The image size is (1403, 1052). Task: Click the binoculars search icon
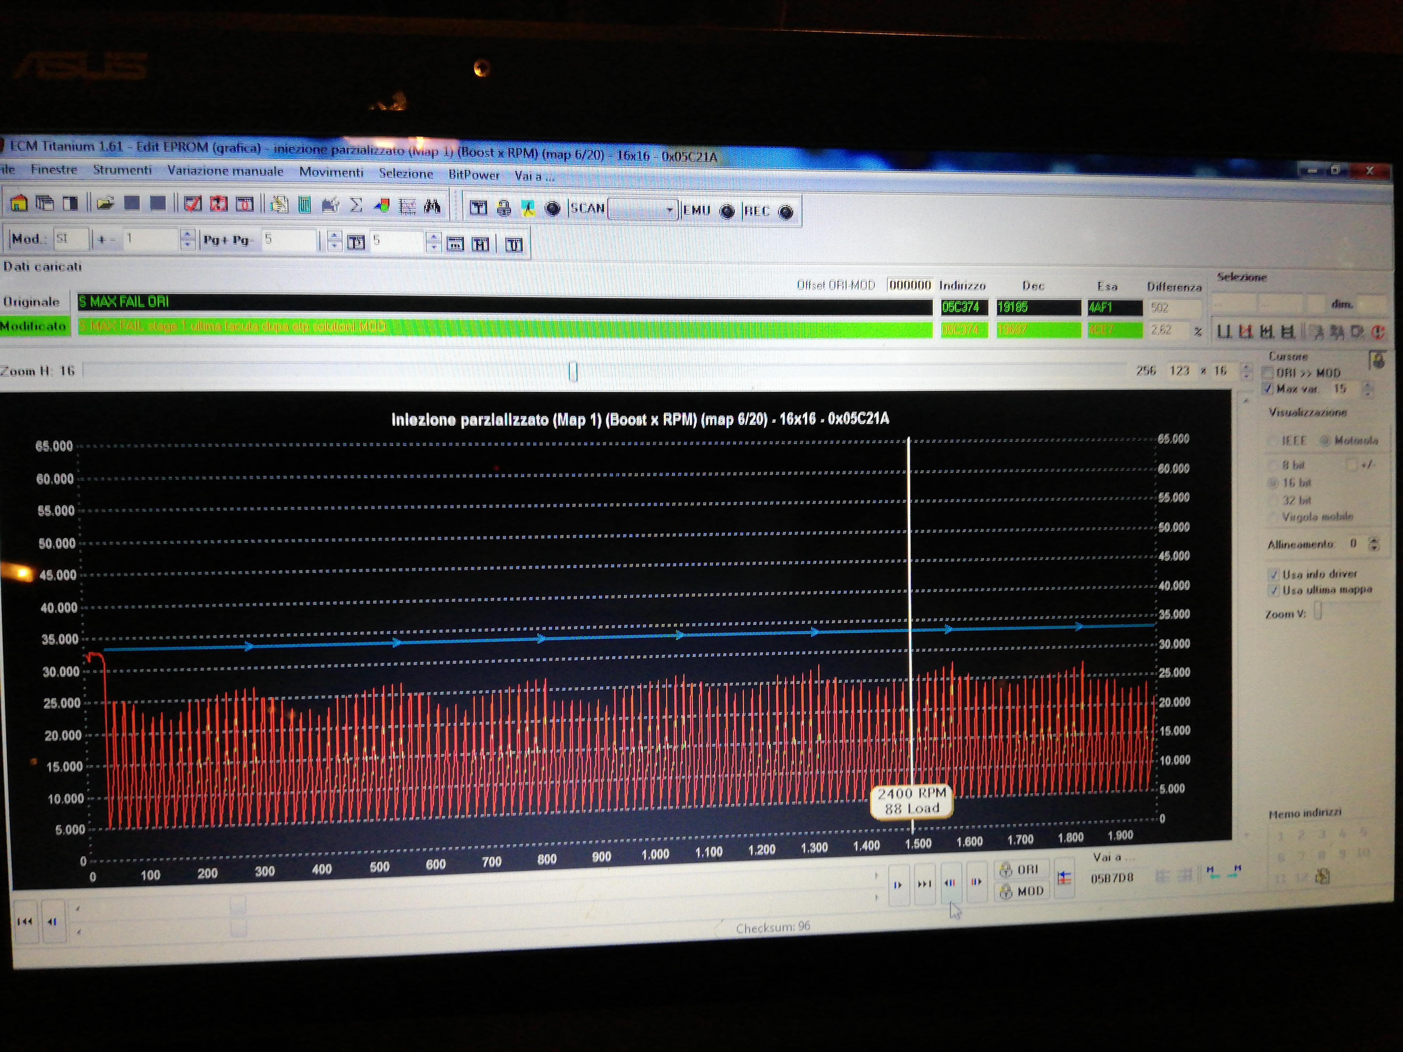click(433, 206)
